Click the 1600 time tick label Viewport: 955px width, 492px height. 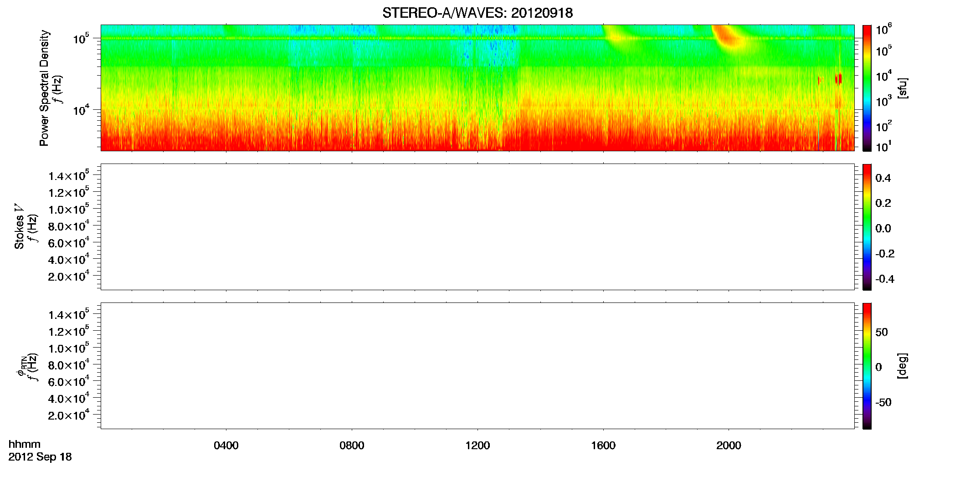coord(603,445)
